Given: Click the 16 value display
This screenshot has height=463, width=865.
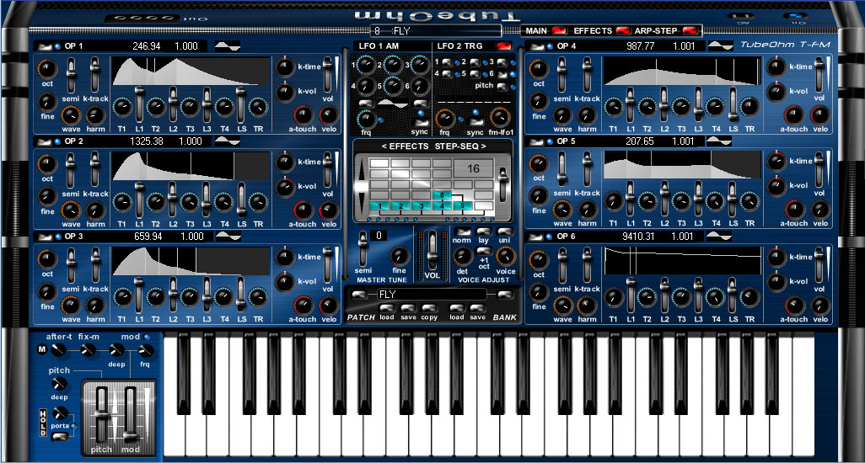Looking at the screenshot, I should point(473,168).
